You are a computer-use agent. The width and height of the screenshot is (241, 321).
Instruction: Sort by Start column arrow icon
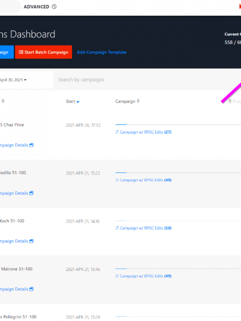click(x=78, y=102)
